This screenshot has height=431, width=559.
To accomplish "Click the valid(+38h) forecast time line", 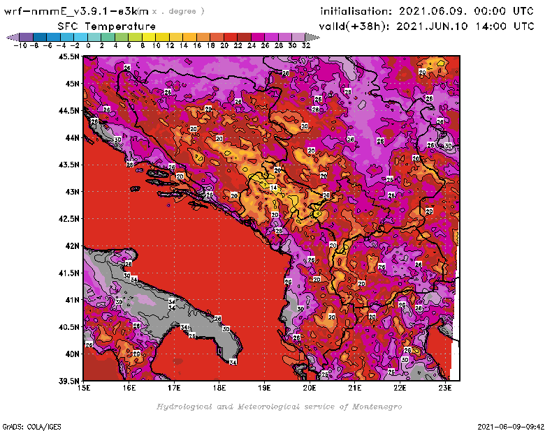I will pos(426,27).
